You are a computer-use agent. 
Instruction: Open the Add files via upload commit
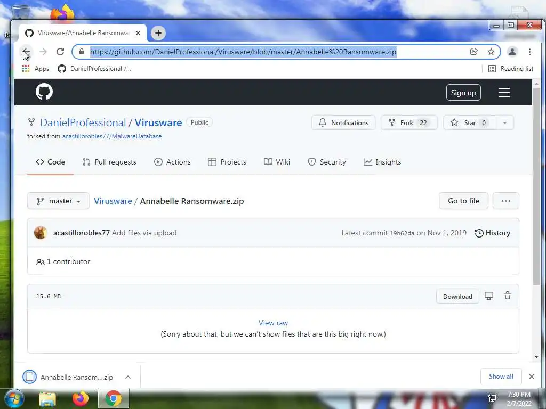(x=144, y=233)
